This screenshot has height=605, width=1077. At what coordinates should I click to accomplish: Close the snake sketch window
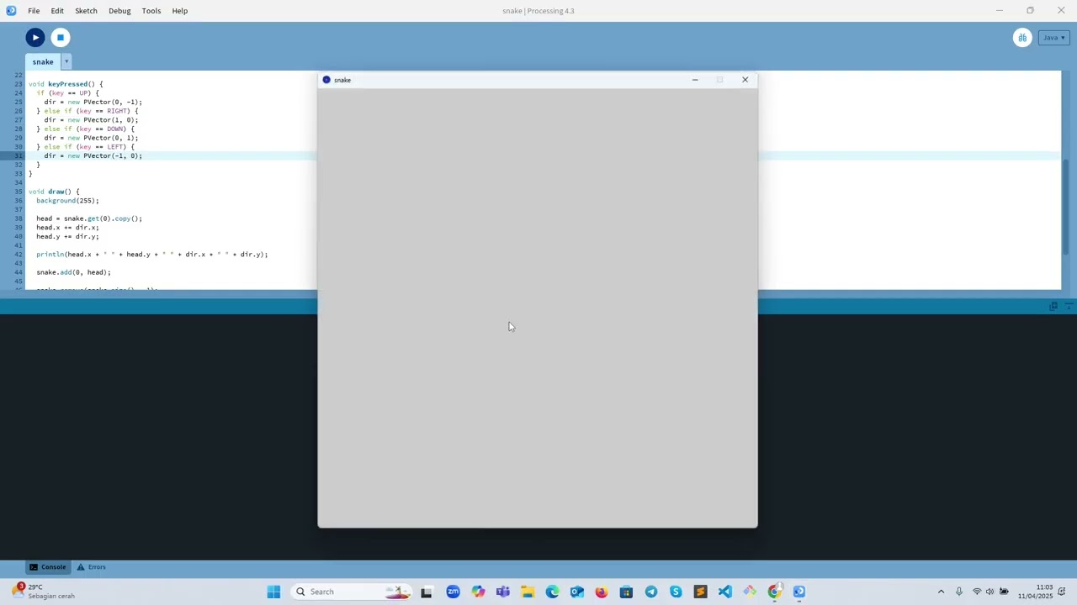tap(745, 80)
